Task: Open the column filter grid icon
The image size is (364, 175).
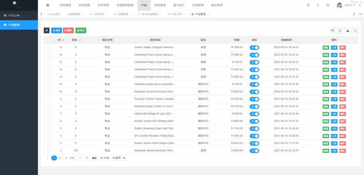Action: [333, 30]
